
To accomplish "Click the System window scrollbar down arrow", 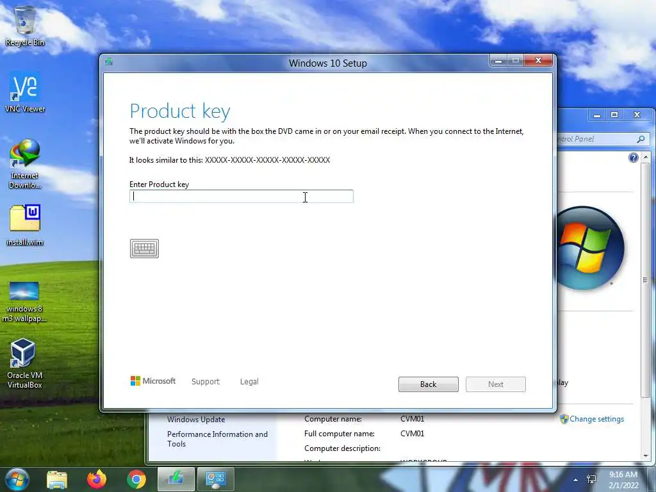I will coord(646,455).
